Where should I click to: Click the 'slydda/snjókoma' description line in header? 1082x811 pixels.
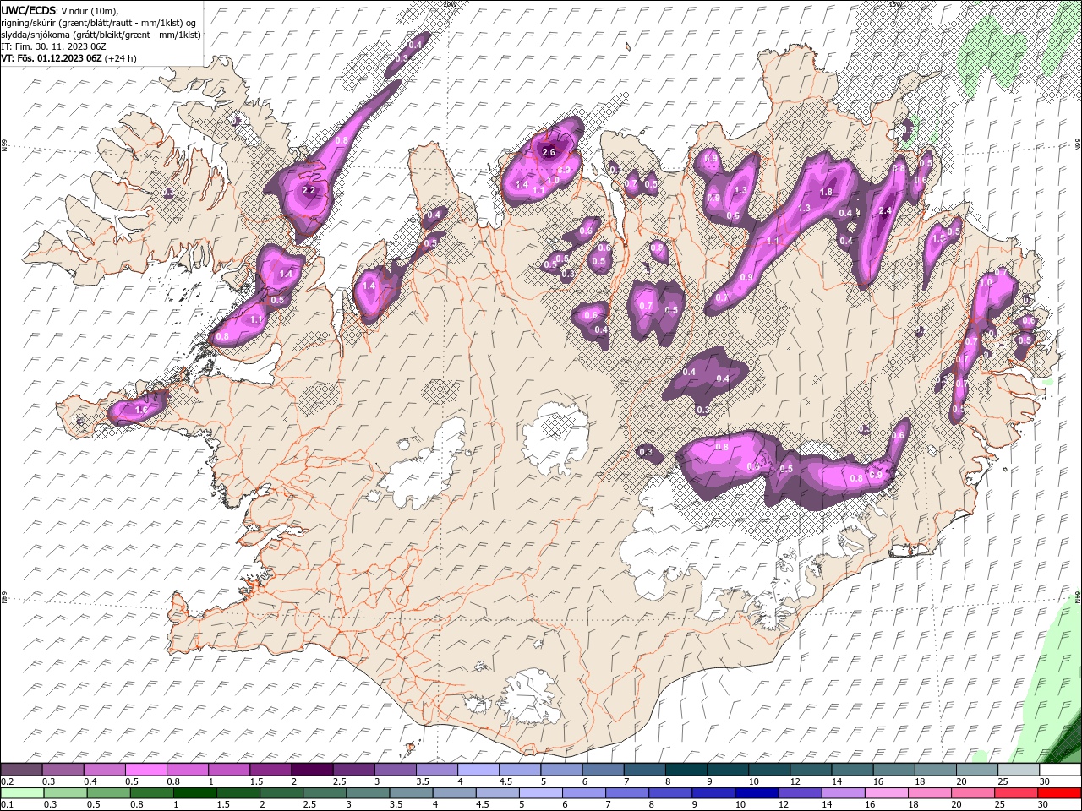(101, 35)
